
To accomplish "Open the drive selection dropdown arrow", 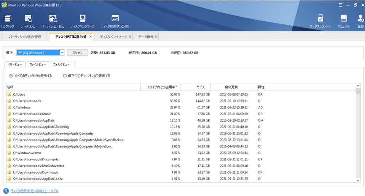I will tap(62, 53).
